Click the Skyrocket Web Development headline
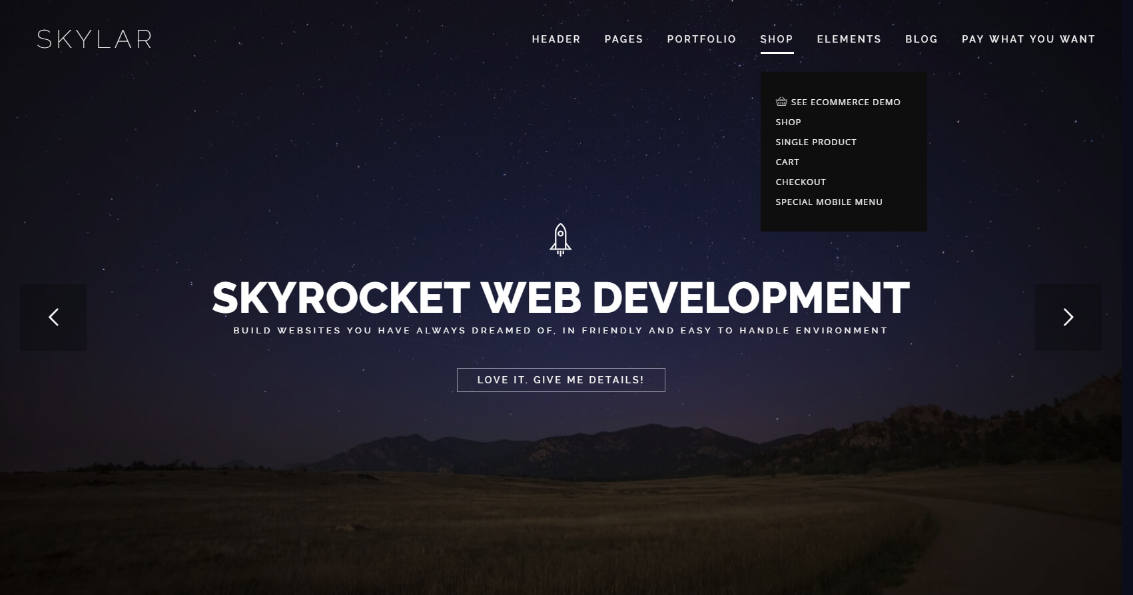Screen dimensions: 1133x595 561,297
